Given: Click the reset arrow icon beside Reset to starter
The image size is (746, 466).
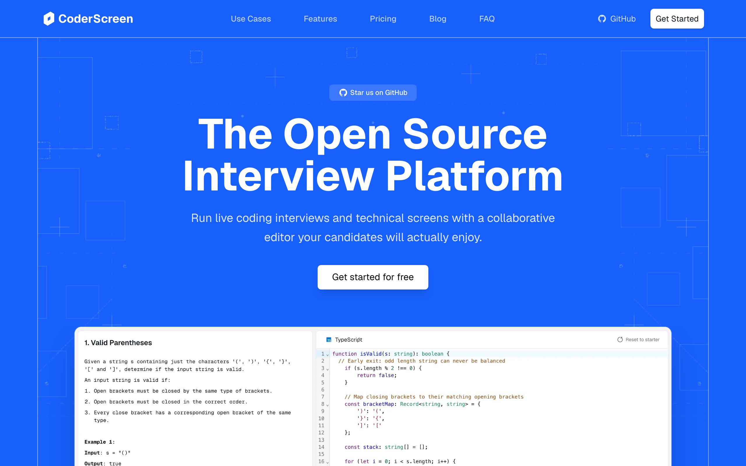Looking at the screenshot, I should (x=620, y=340).
